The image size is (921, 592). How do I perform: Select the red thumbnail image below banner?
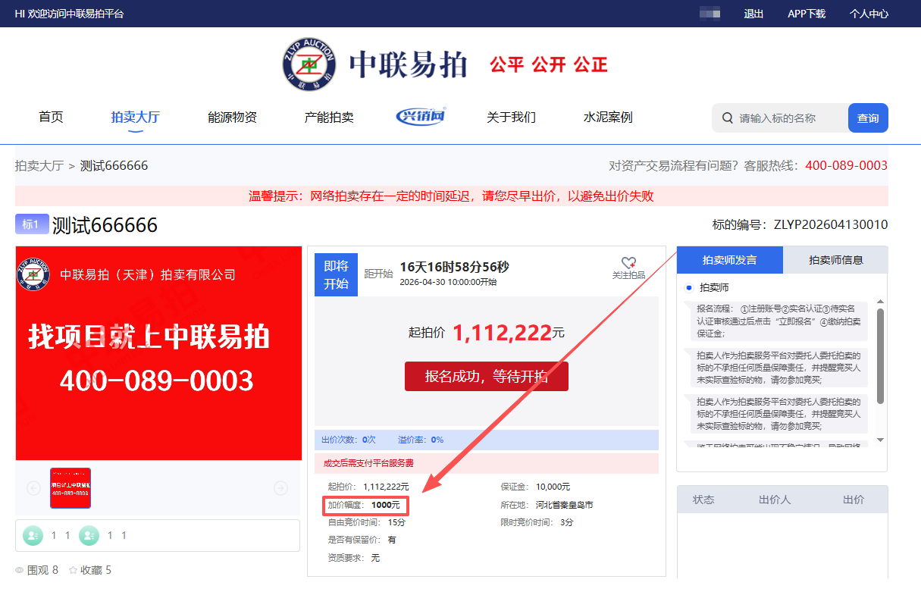click(70, 488)
